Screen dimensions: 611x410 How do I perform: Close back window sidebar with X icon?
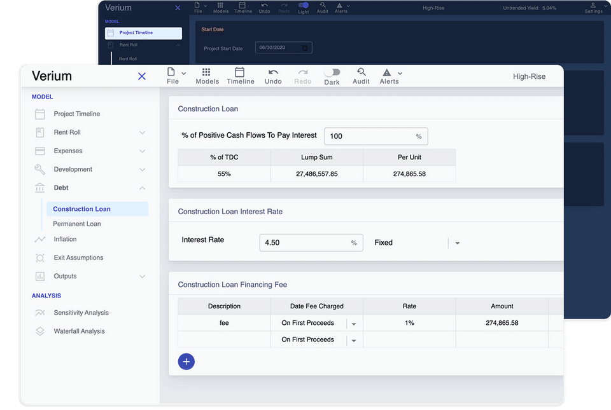pos(178,8)
